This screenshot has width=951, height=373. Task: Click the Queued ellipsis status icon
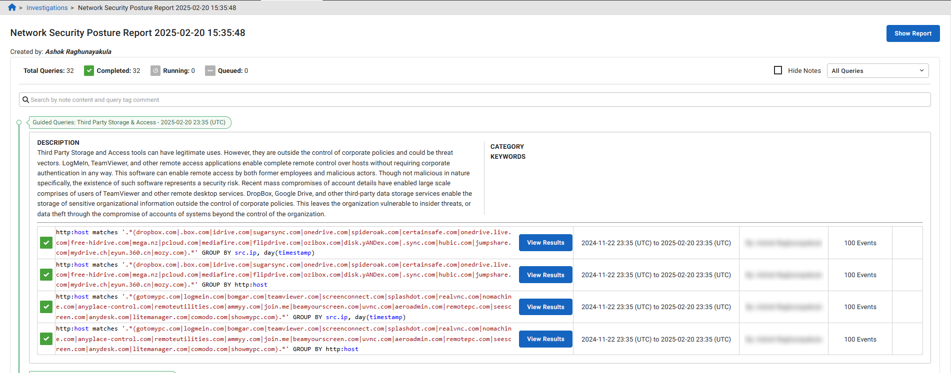[x=210, y=71]
